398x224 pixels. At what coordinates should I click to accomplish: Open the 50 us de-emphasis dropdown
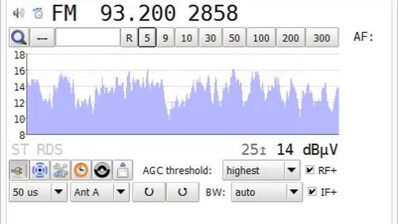click(x=39, y=192)
